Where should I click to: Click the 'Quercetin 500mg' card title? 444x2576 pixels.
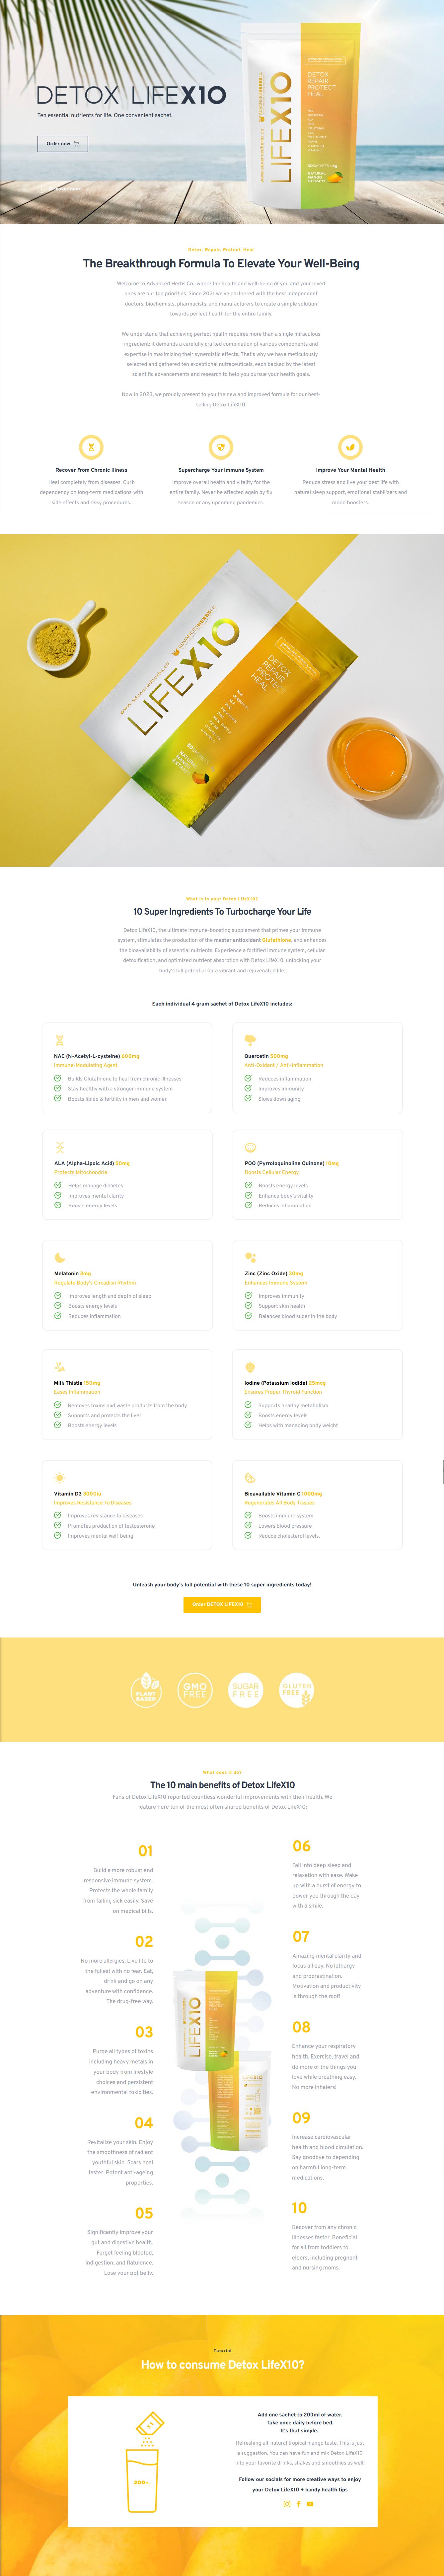click(266, 1056)
